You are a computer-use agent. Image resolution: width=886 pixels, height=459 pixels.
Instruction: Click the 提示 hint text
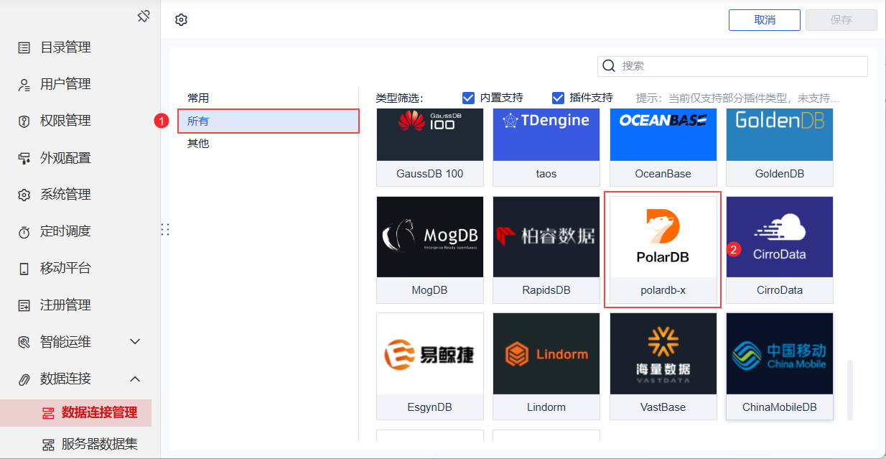coord(738,98)
